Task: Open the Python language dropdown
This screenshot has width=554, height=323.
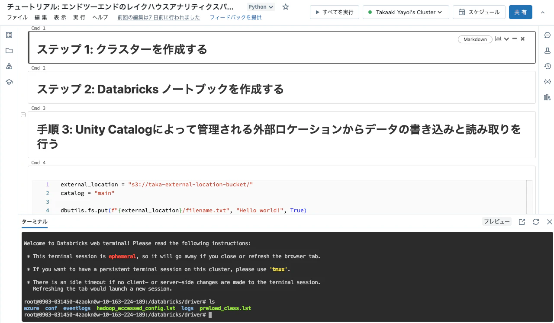Action: click(x=261, y=7)
